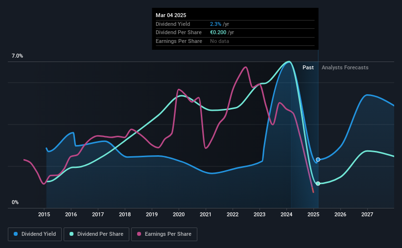Click the 2022 x-axis label
The width and height of the screenshot is (402, 248).
point(233,214)
